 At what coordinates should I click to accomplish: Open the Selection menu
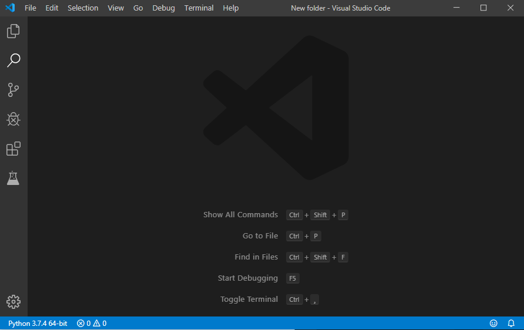(83, 8)
